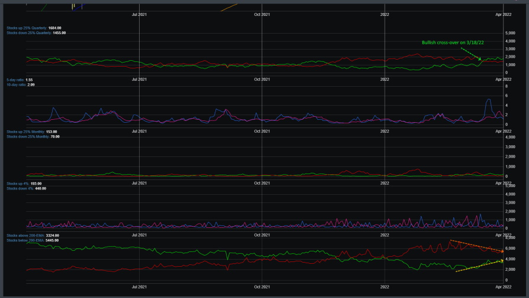Click the '8' value on the ratio panel axis
This screenshot has height=298, width=529.
point(507,86)
